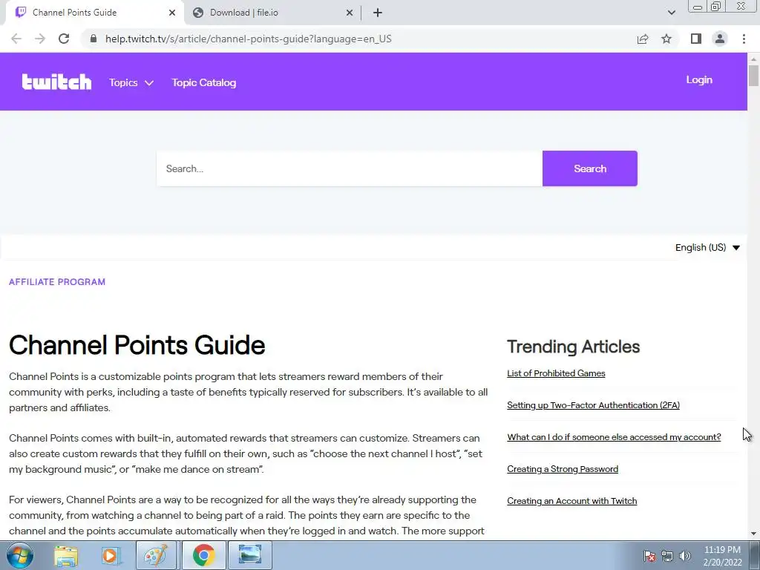Open the Topic Catalog menu item
The image size is (760, 570).
204,82
